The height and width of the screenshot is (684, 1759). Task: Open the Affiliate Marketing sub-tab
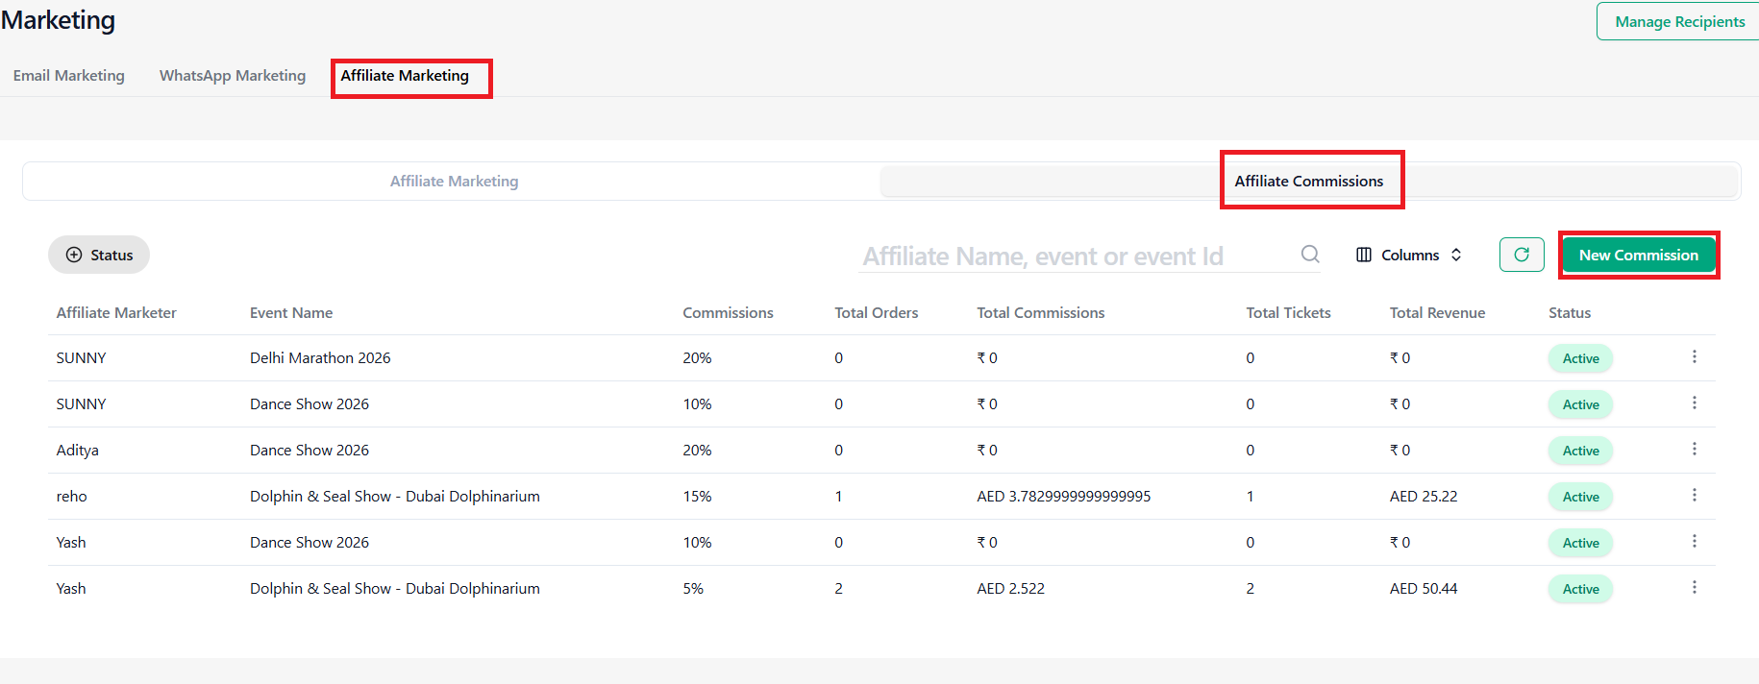tap(454, 182)
